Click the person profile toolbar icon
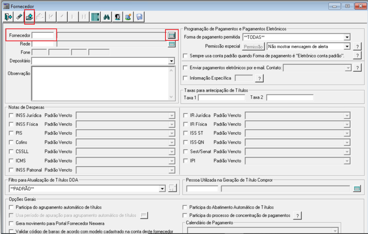 click(117, 17)
